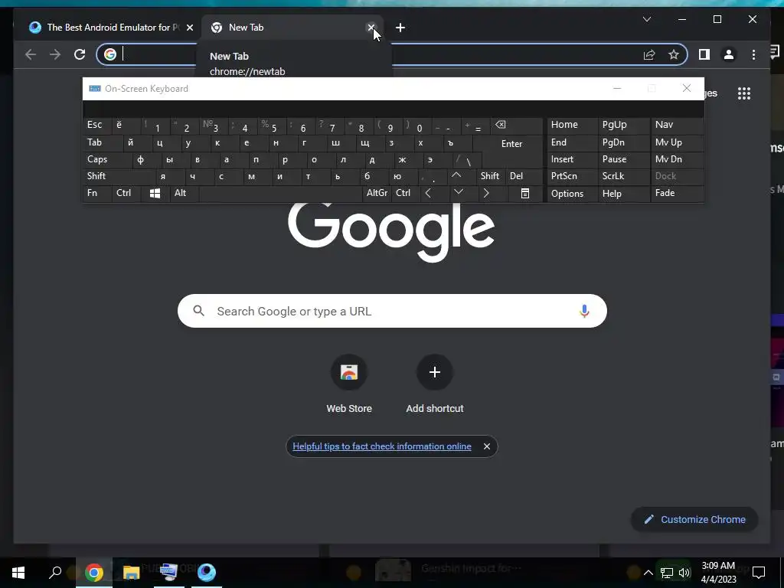Open Windows taskbar search

click(x=55, y=572)
